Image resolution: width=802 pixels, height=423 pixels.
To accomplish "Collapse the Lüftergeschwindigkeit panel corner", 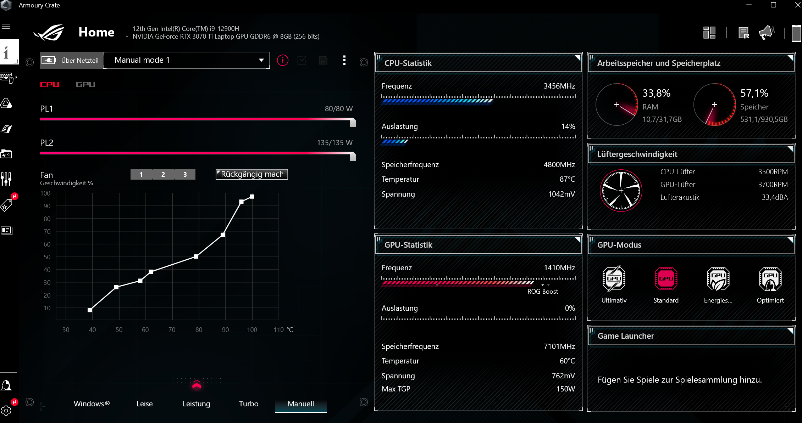I will click(x=790, y=148).
